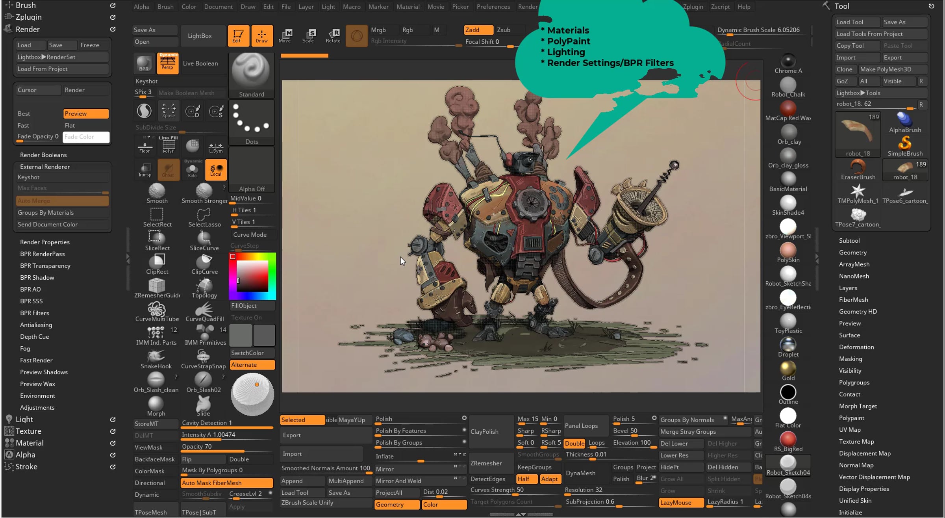Click the ZRemesher button
The width and height of the screenshot is (945, 518).
pos(491,463)
